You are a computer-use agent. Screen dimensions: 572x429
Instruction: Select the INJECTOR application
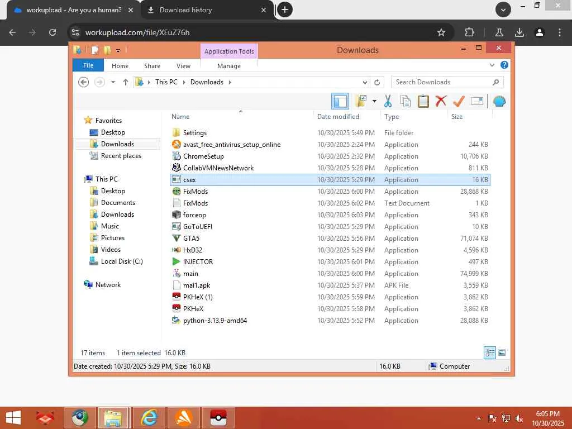pyautogui.click(x=330, y=262)
